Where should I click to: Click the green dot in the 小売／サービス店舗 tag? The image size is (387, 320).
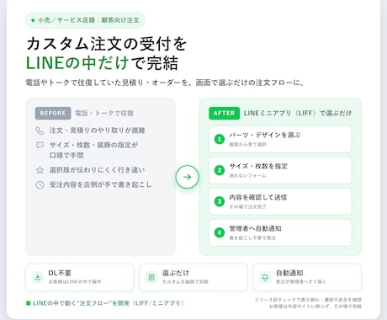point(33,20)
